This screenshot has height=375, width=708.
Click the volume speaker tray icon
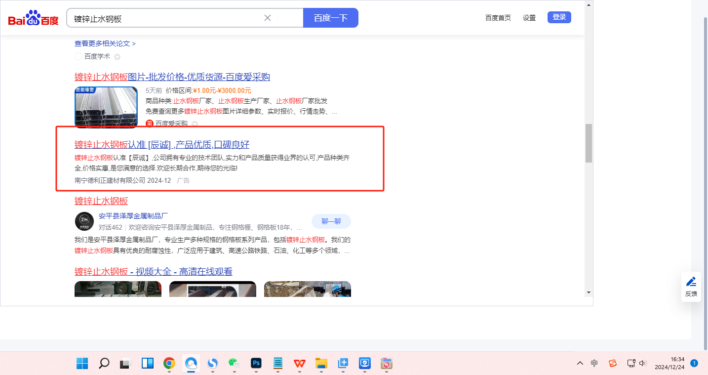click(x=642, y=363)
